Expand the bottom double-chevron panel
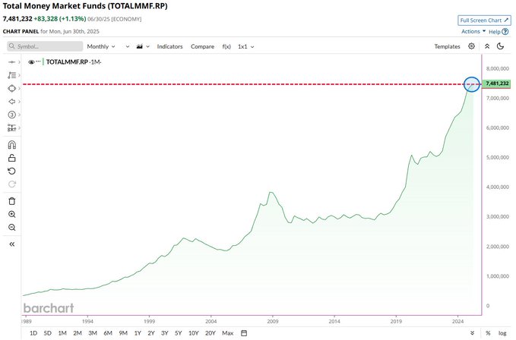 pos(472,333)
